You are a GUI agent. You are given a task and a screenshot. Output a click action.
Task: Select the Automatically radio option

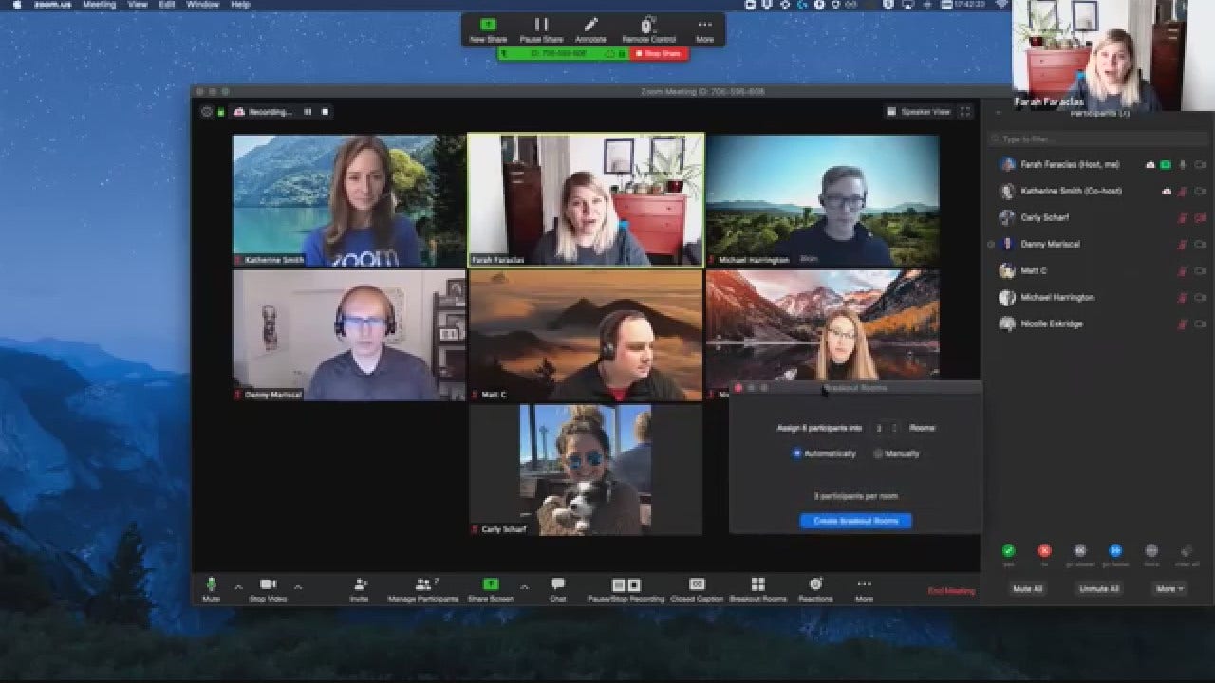click(x=797, y=453)
